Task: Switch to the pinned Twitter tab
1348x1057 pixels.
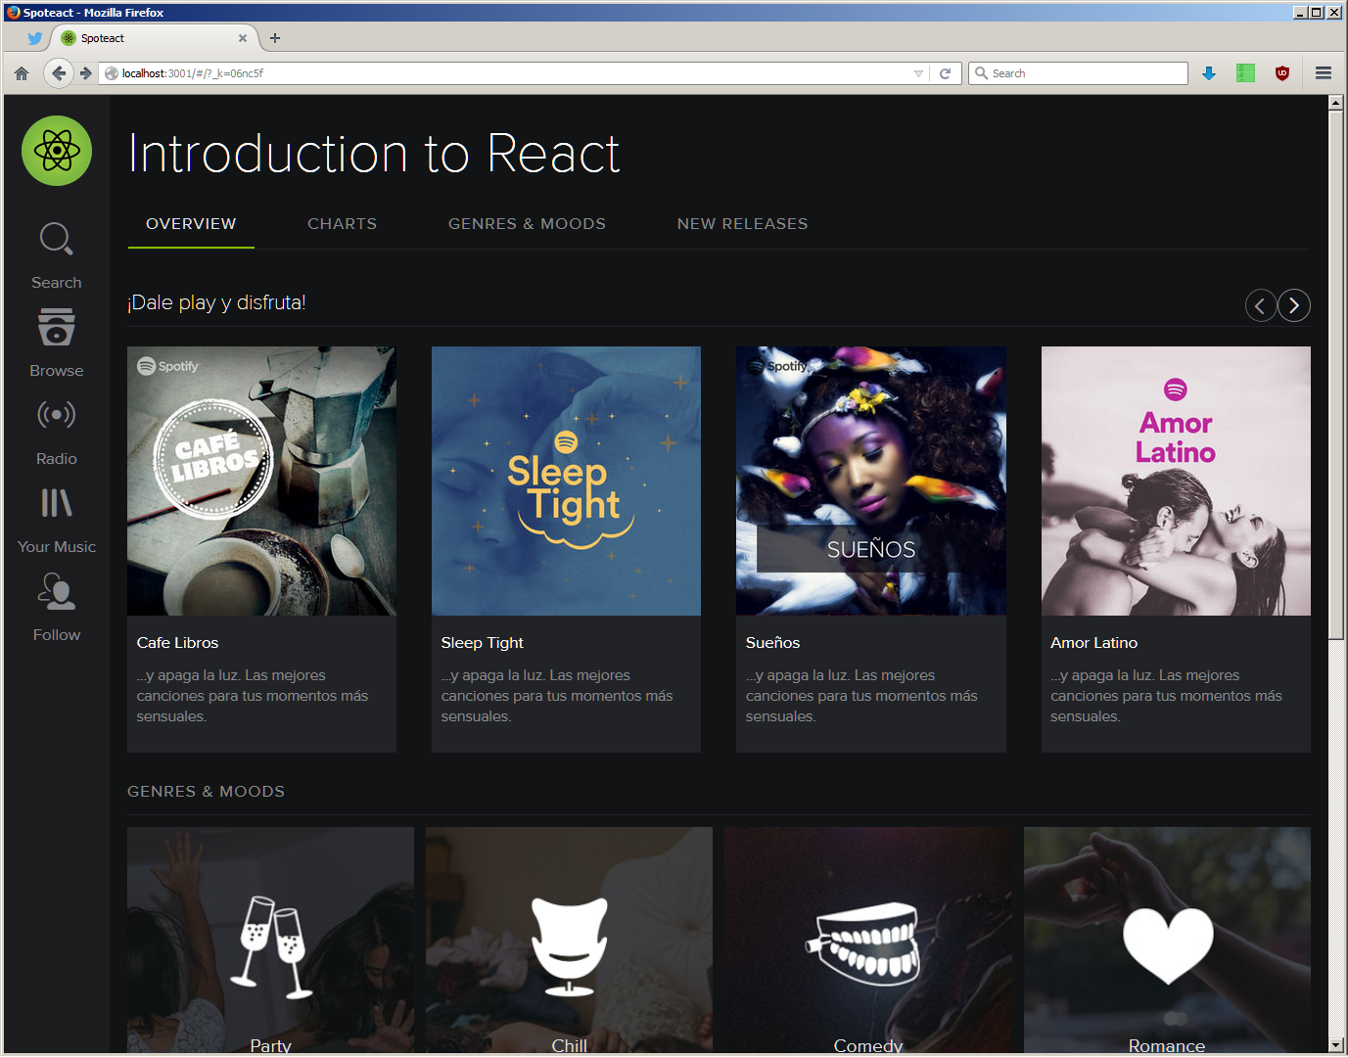Action: click(35, 38)
